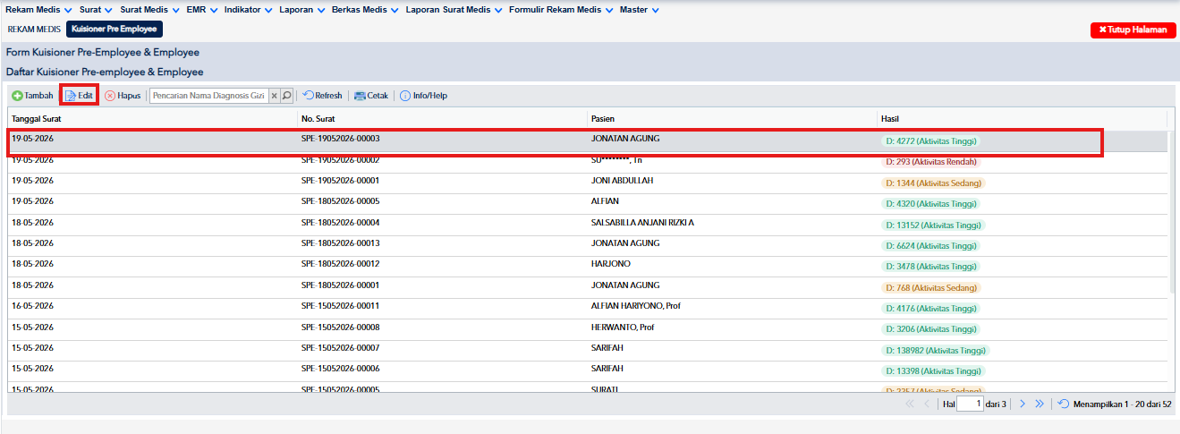
Task: Click patient ALFIAN HARIYONO, Prof
Action: point(636,306)
